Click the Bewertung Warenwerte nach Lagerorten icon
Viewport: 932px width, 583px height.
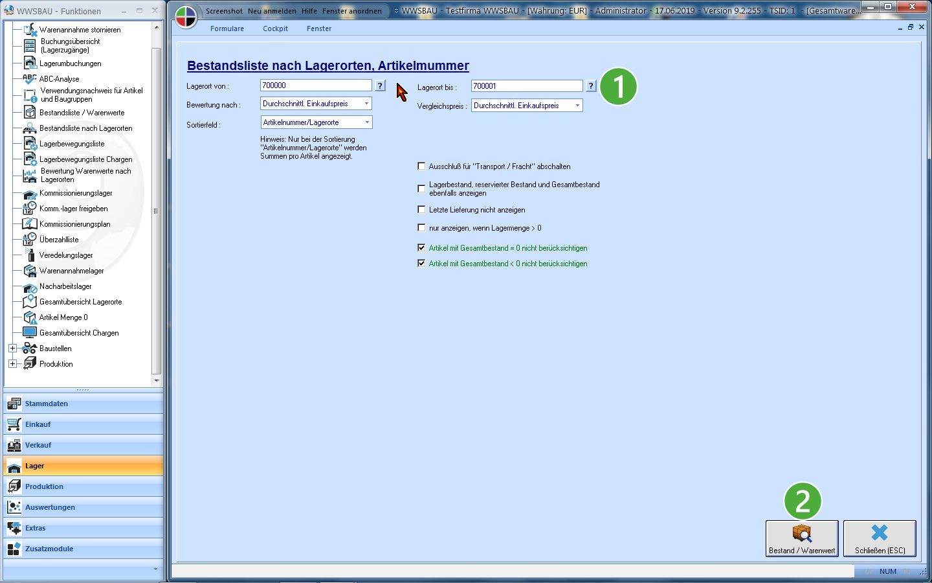coord(30,176)
